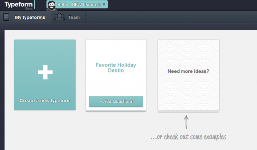Select the Create a new typeform label
257x150 pixels.
click(x=45, y=101)
